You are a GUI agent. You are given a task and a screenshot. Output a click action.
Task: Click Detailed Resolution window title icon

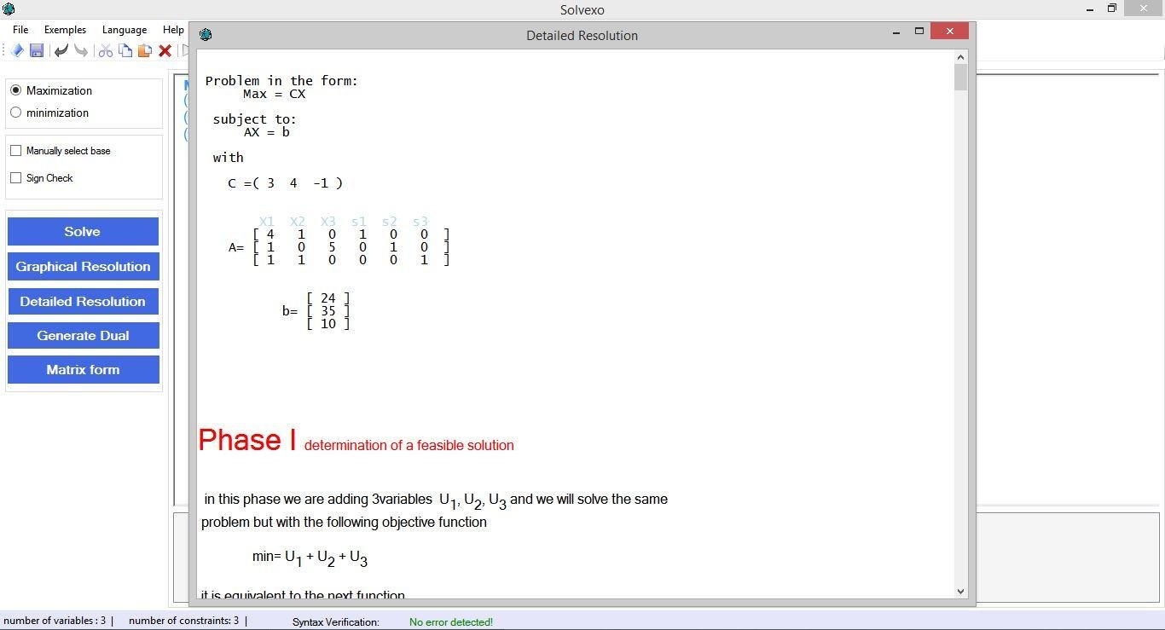[206, 35]
